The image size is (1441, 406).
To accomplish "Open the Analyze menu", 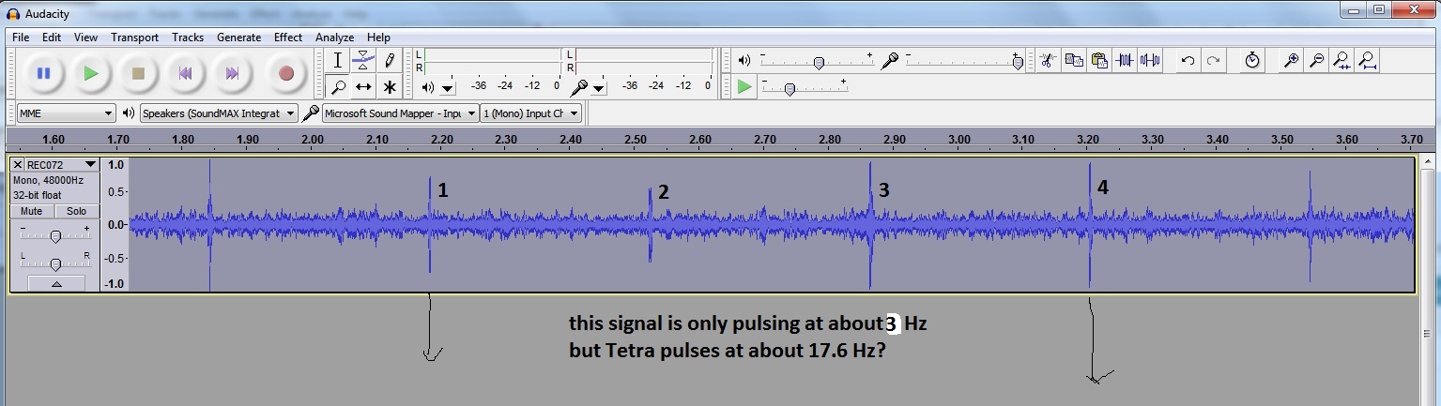I will click(334, 38).
